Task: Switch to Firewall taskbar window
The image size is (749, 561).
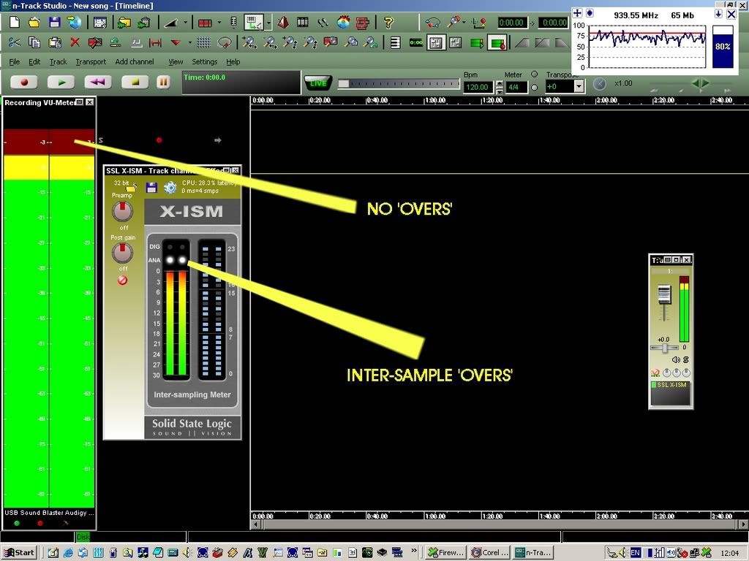Action: tap(446, 552)
